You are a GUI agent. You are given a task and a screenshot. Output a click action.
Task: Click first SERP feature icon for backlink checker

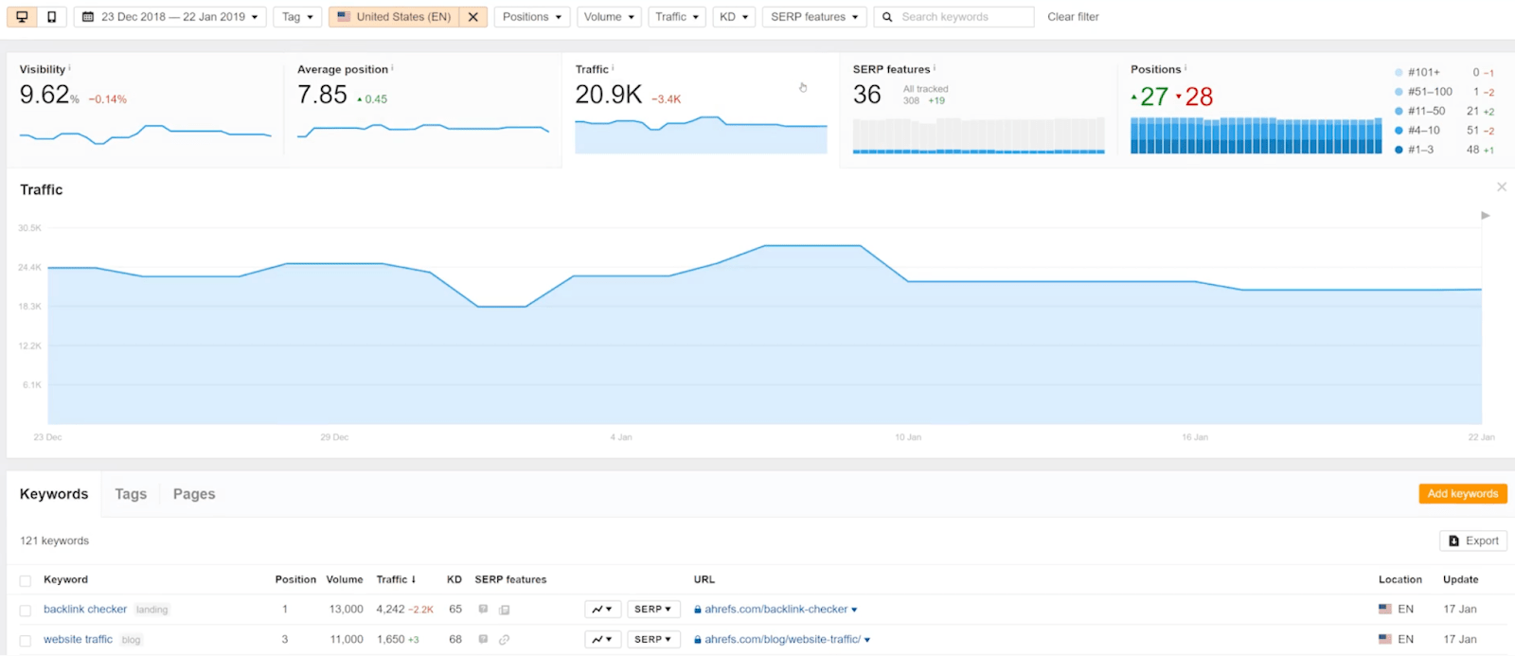pyautogui.click(x=483, y=610)
